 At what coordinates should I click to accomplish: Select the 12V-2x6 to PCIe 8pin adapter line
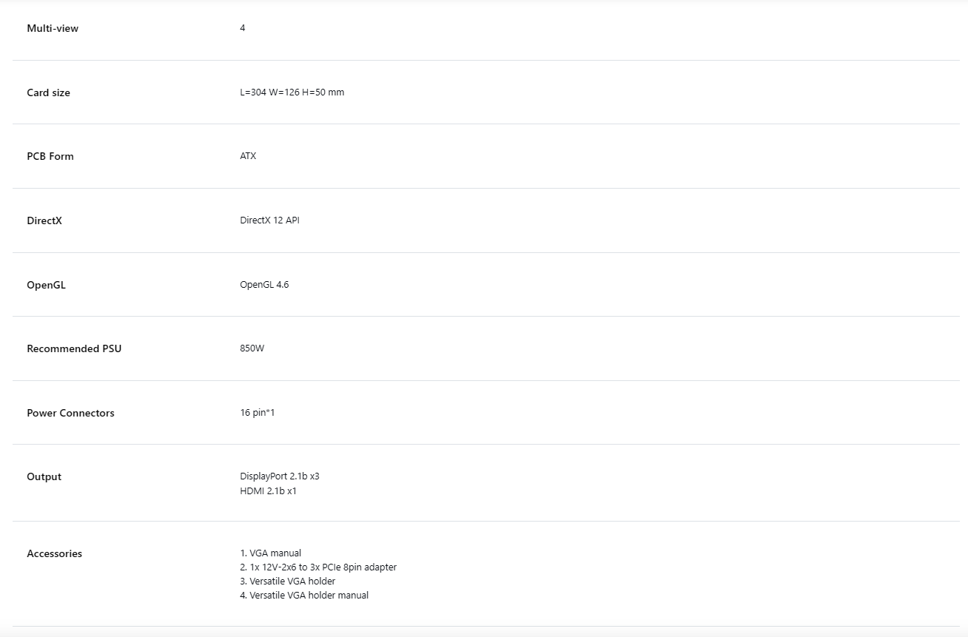318,567
